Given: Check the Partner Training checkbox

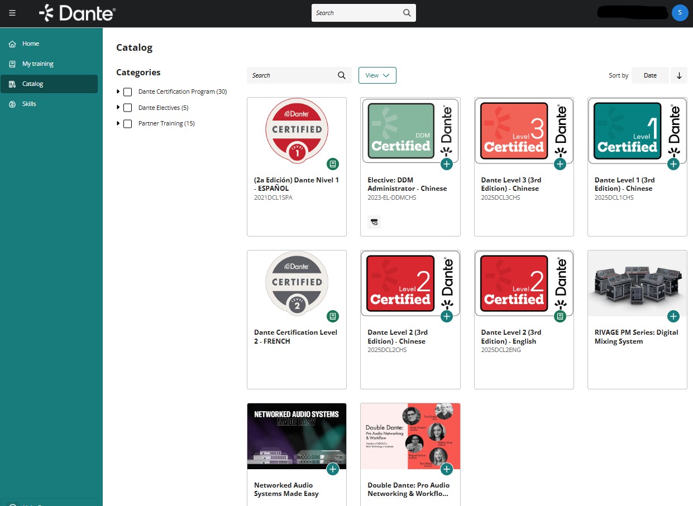Looking at the screenshot, I should pos(127,123).
